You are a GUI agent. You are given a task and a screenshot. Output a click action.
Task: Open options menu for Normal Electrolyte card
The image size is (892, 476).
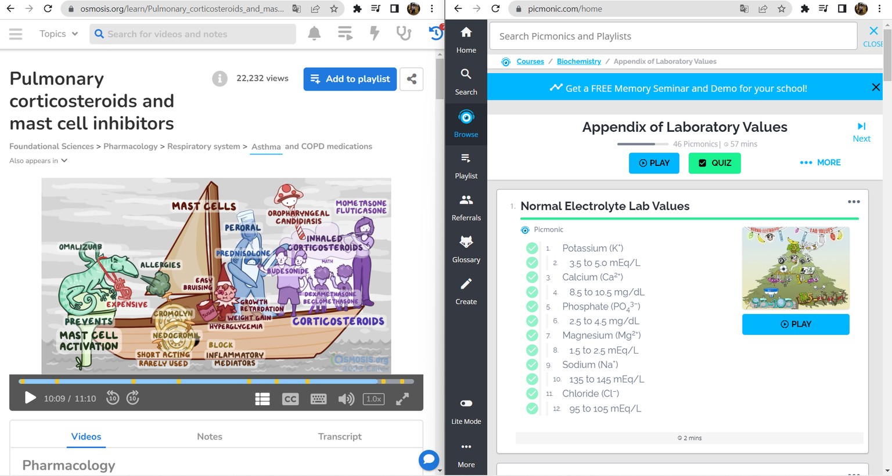pos(853,202)
